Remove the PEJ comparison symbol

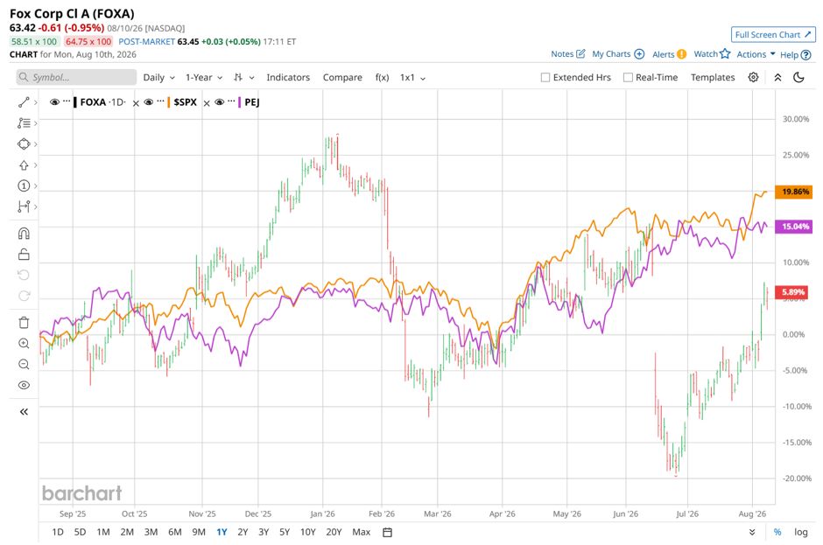(207, 103)
